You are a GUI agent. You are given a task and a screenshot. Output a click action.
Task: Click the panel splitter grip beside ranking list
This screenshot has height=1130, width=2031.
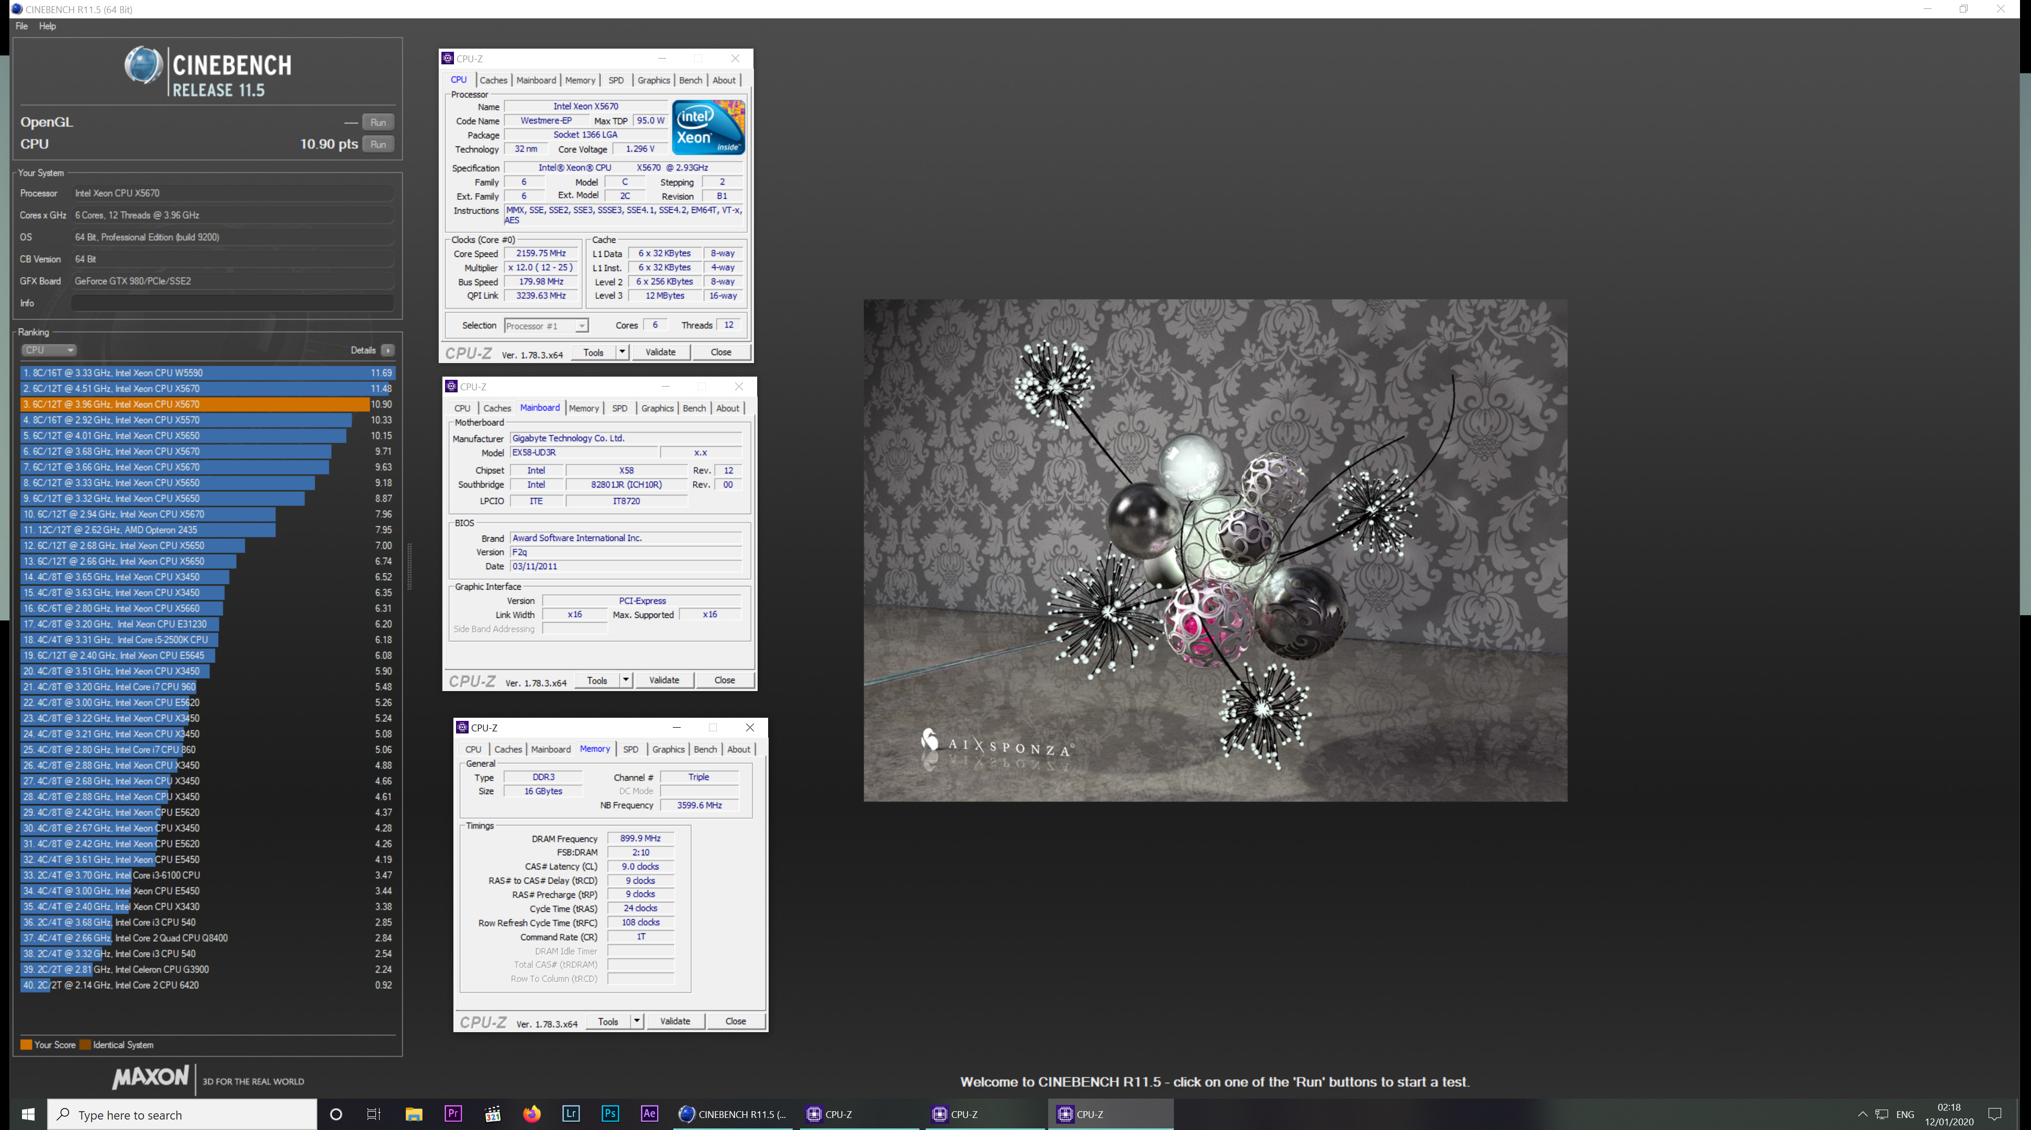point(408,567)
